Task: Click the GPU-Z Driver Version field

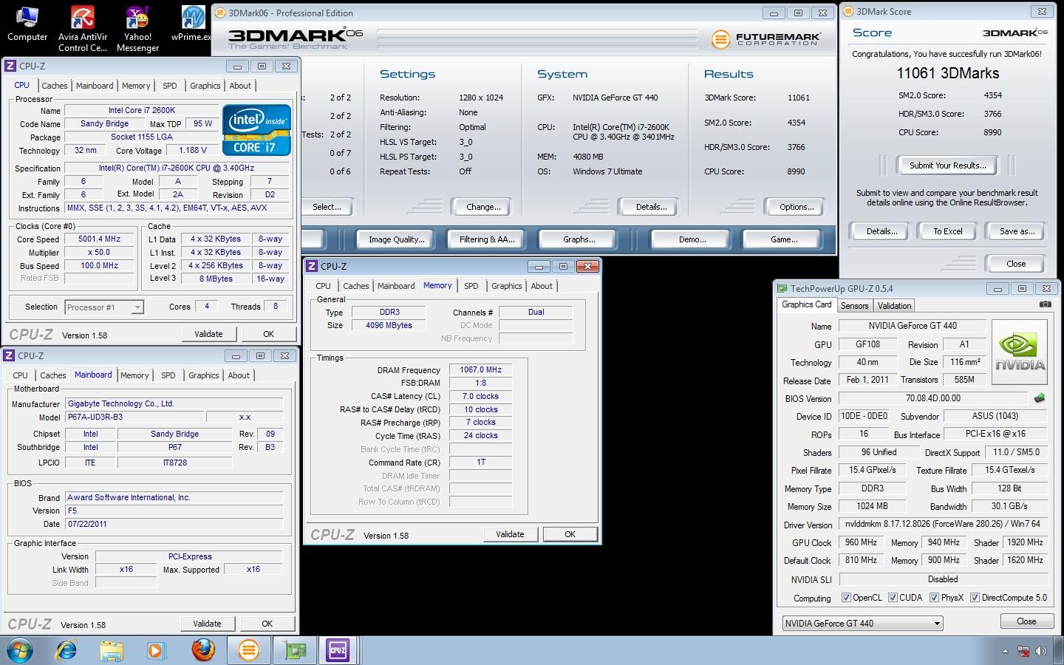Action: point(943,524)
